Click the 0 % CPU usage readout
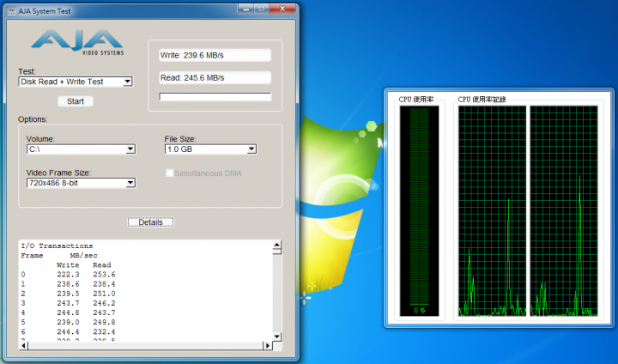This screenshot has width=618, height=364. pyautogui.click(x=420, y=311)
